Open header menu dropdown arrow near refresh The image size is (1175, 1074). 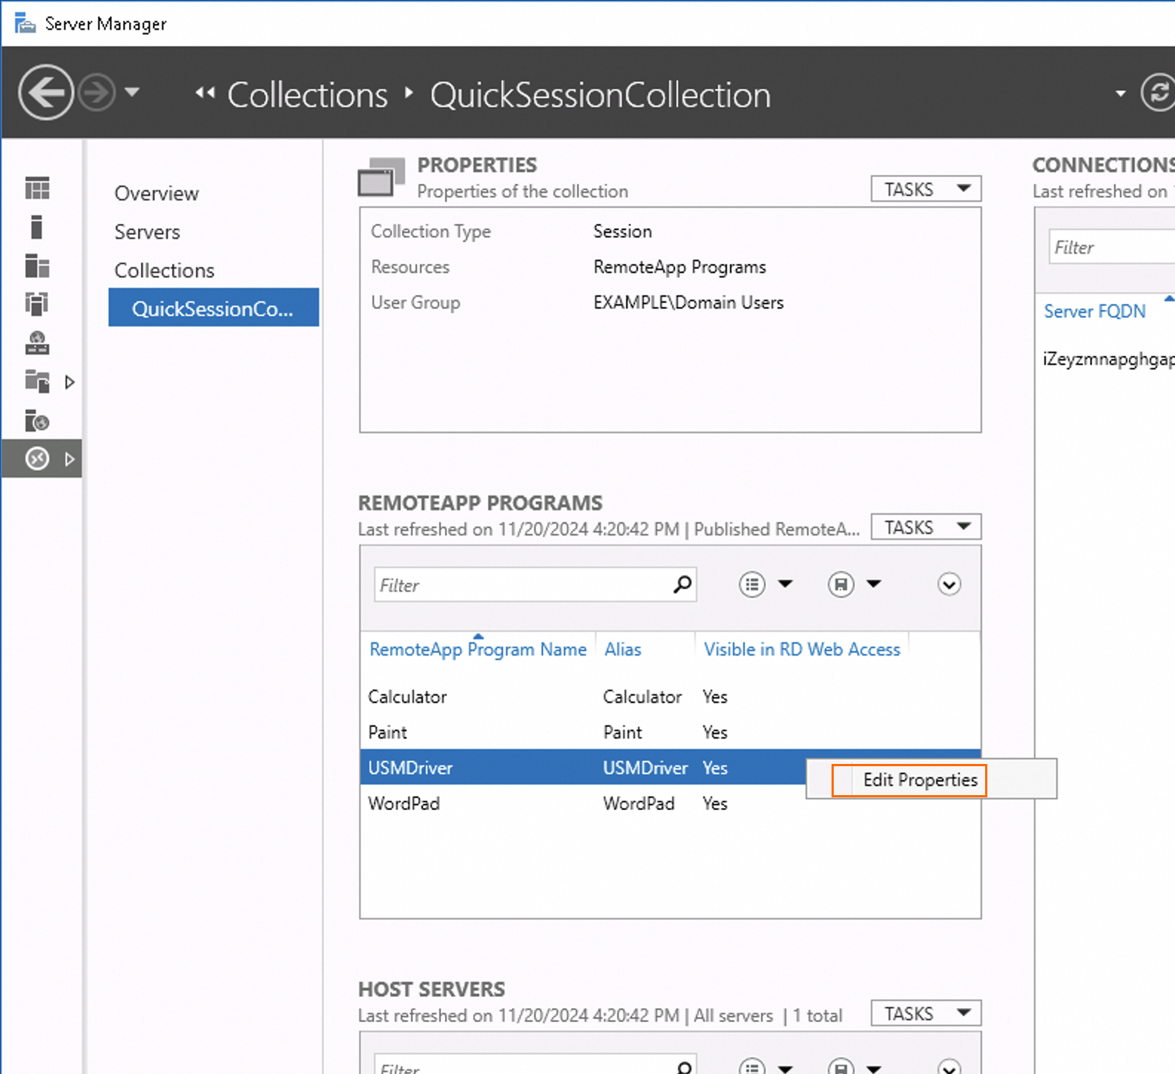coord(1120,93)
